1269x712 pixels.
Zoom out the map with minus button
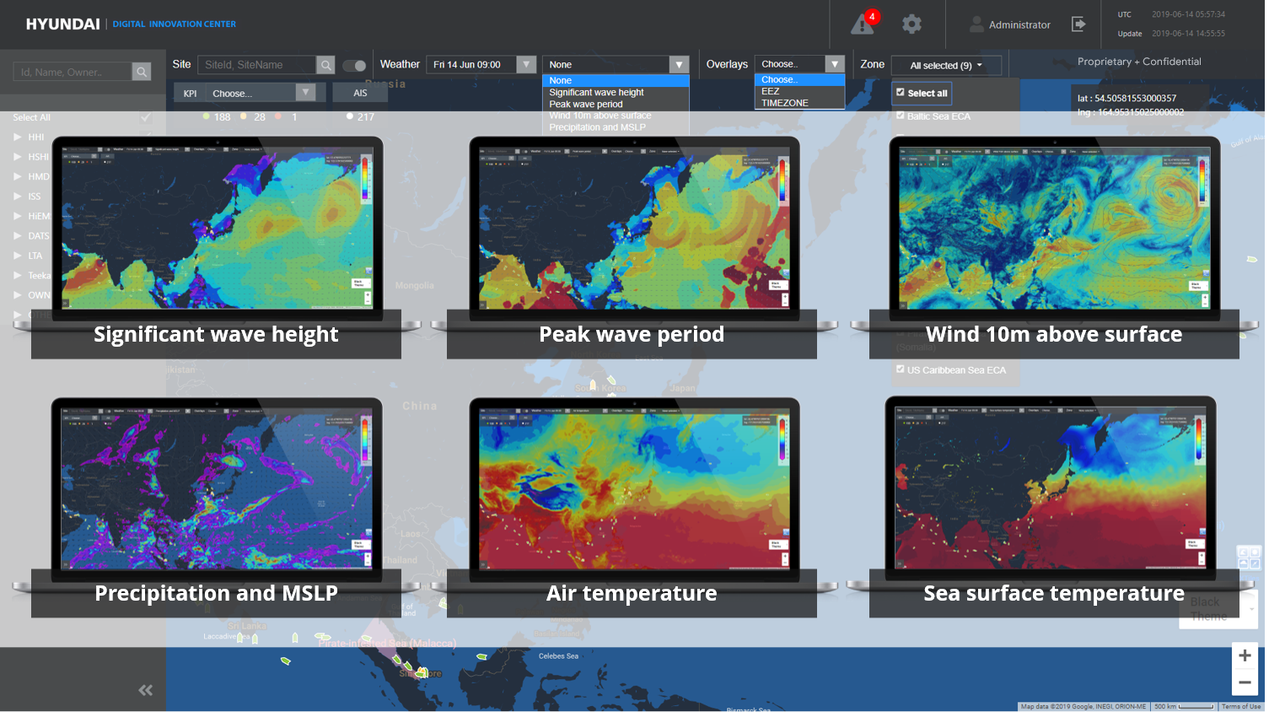point(1245,682)
